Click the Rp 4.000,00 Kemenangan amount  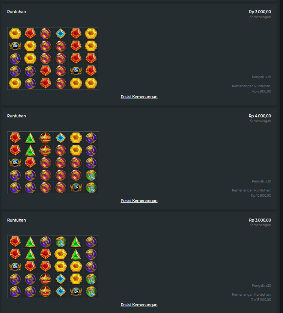click(x=260, y=116)
